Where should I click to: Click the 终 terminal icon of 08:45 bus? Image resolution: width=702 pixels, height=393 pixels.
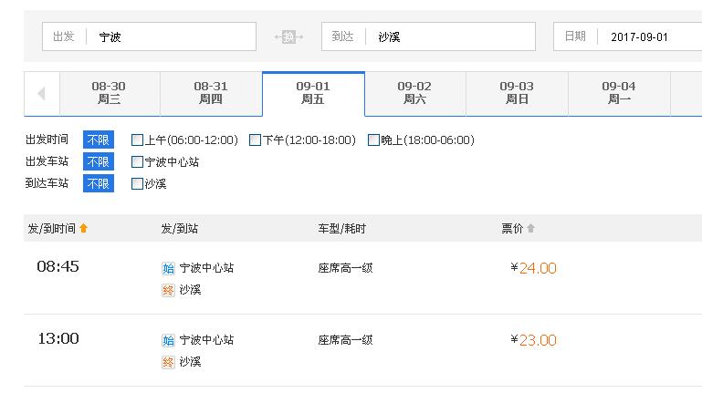[168, 290]
